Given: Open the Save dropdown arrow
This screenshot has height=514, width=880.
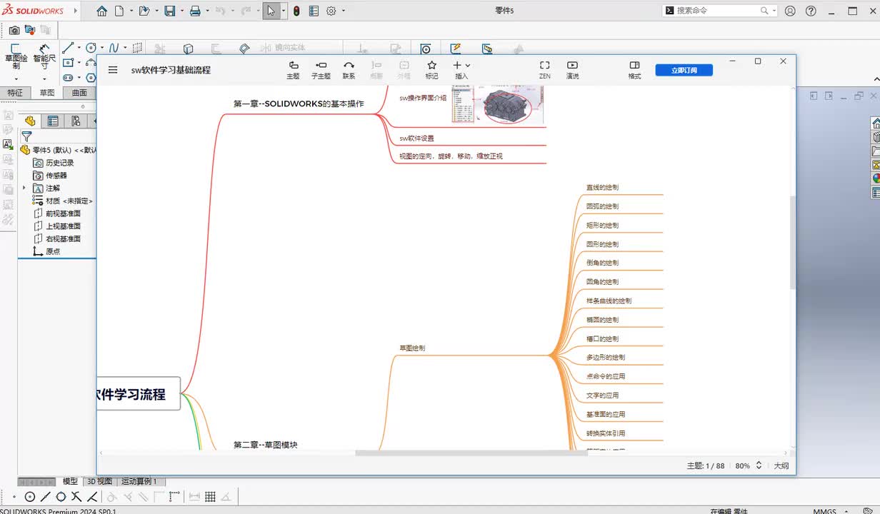Looking at the screenshot, I should (x=181, y=11).
